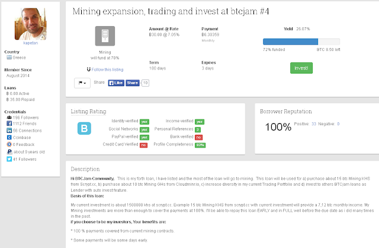Image resolution: width=379 pixels, height=248 pixels.
Task: Click Bank verified no badge
Action: coord(199,137)
